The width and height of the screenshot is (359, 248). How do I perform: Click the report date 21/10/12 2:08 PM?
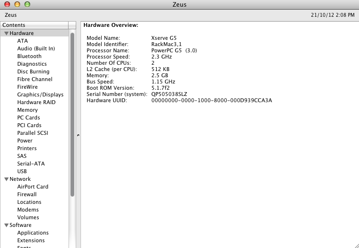(333, 15)
